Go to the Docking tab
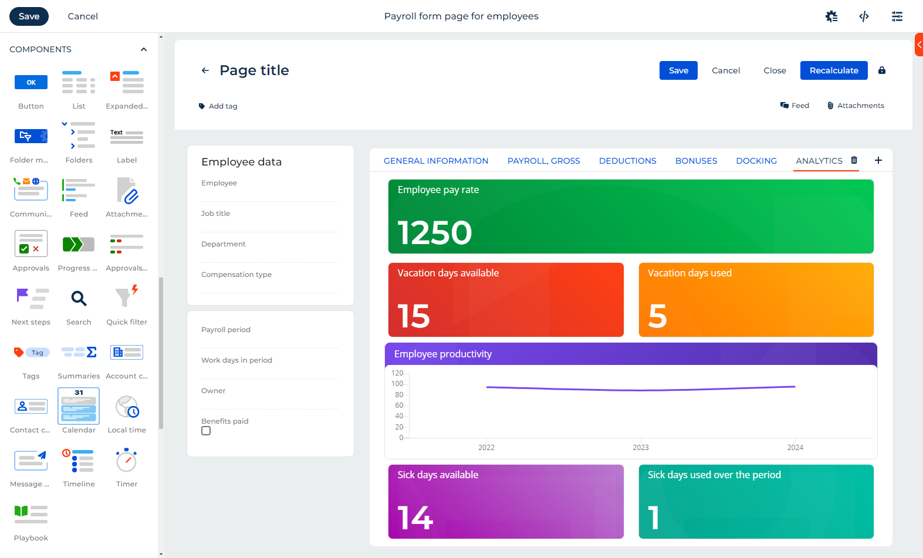Image resolution: width=923 pixels, height=558 pixels. (756, 161)
